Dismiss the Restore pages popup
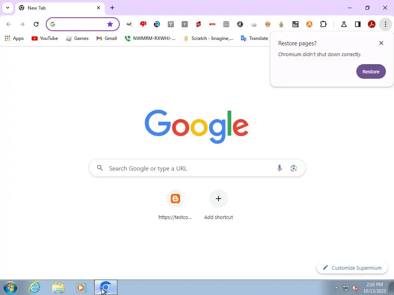 381,43
